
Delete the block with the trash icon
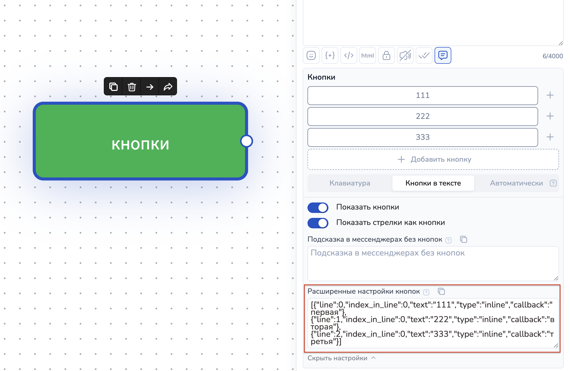point(132,86)
